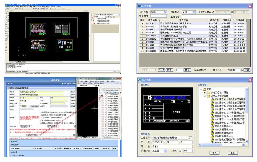Click the 设置 button

(247, 70)
